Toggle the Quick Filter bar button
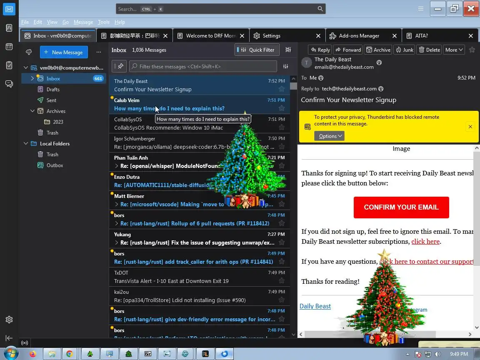480x360 pixels. pyautogui.click(x=257, y=50)
